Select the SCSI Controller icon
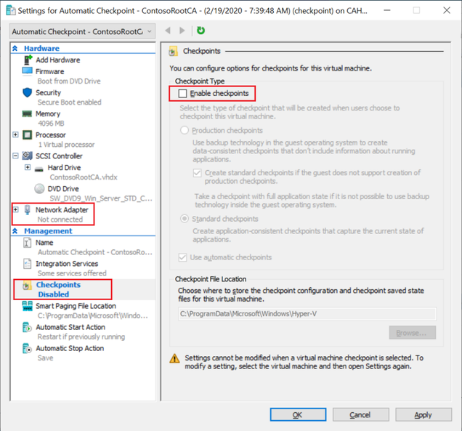The width and height of the screenshot is (462, 431). click(28, 156)
